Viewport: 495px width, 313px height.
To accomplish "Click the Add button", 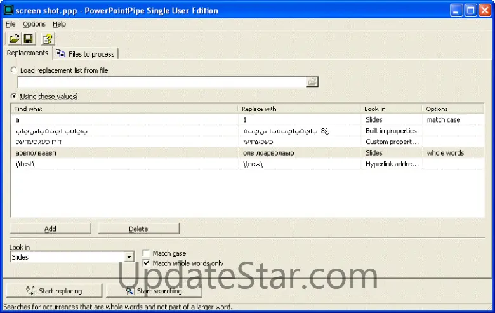I will [51, 229].
